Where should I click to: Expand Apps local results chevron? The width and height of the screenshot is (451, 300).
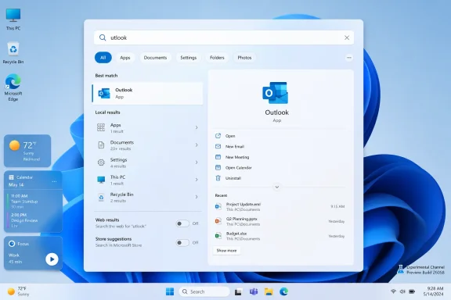pos(197,127)
